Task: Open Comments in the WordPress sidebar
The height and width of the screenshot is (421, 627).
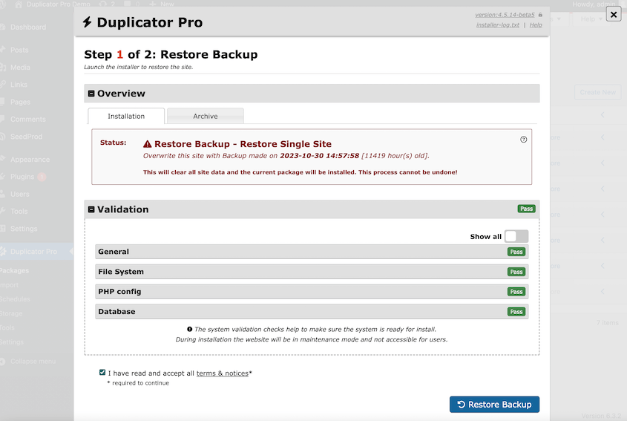Action: tap(28, 120)
